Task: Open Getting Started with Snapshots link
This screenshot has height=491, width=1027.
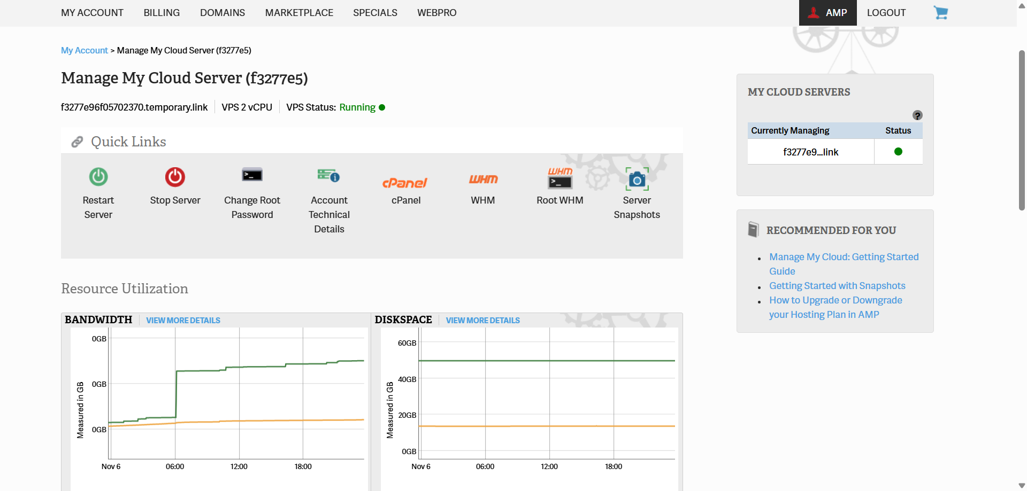Action: 837,286
